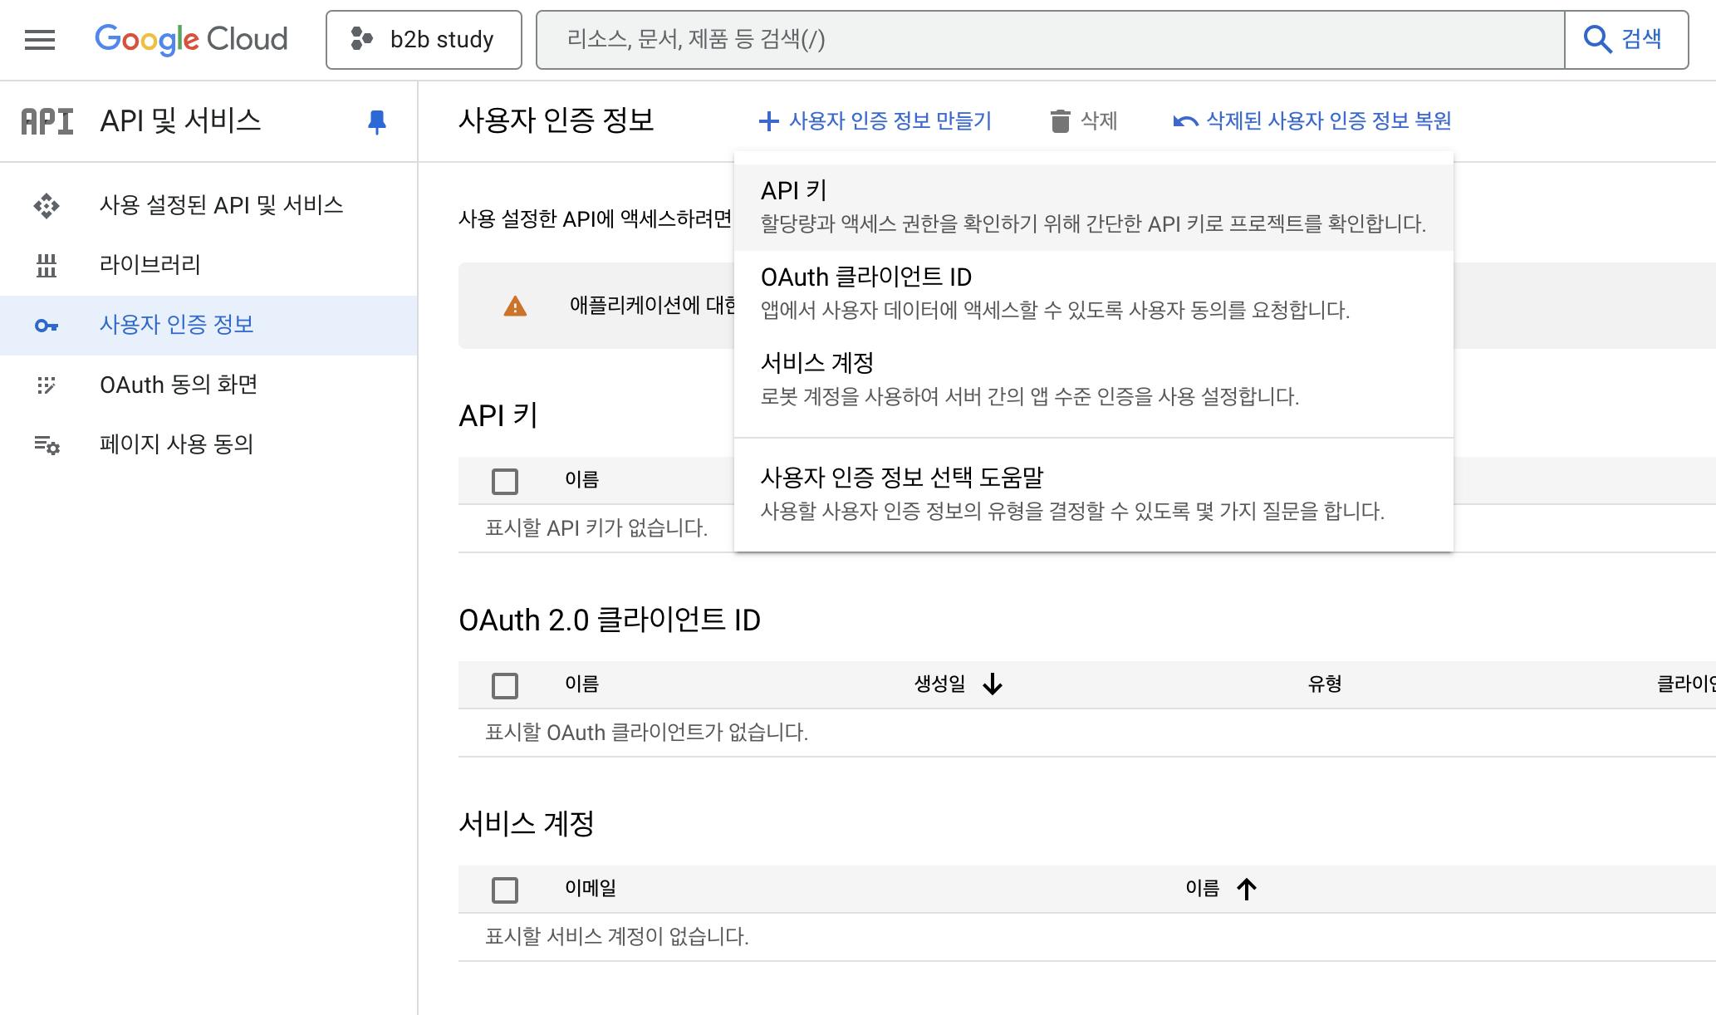Viewport: 1716px width, 1015px height.
Task: Check the API 키 table select-all checkbox
Action: pyautogui.click(x=505, y=481)
